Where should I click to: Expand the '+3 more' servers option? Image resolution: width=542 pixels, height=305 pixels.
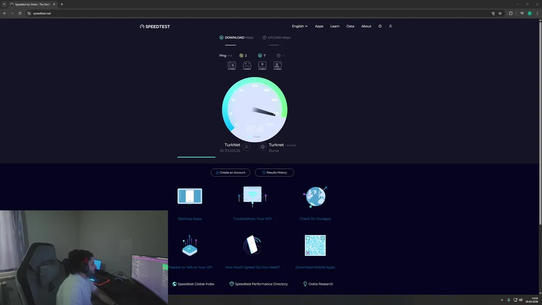(290, 145)
